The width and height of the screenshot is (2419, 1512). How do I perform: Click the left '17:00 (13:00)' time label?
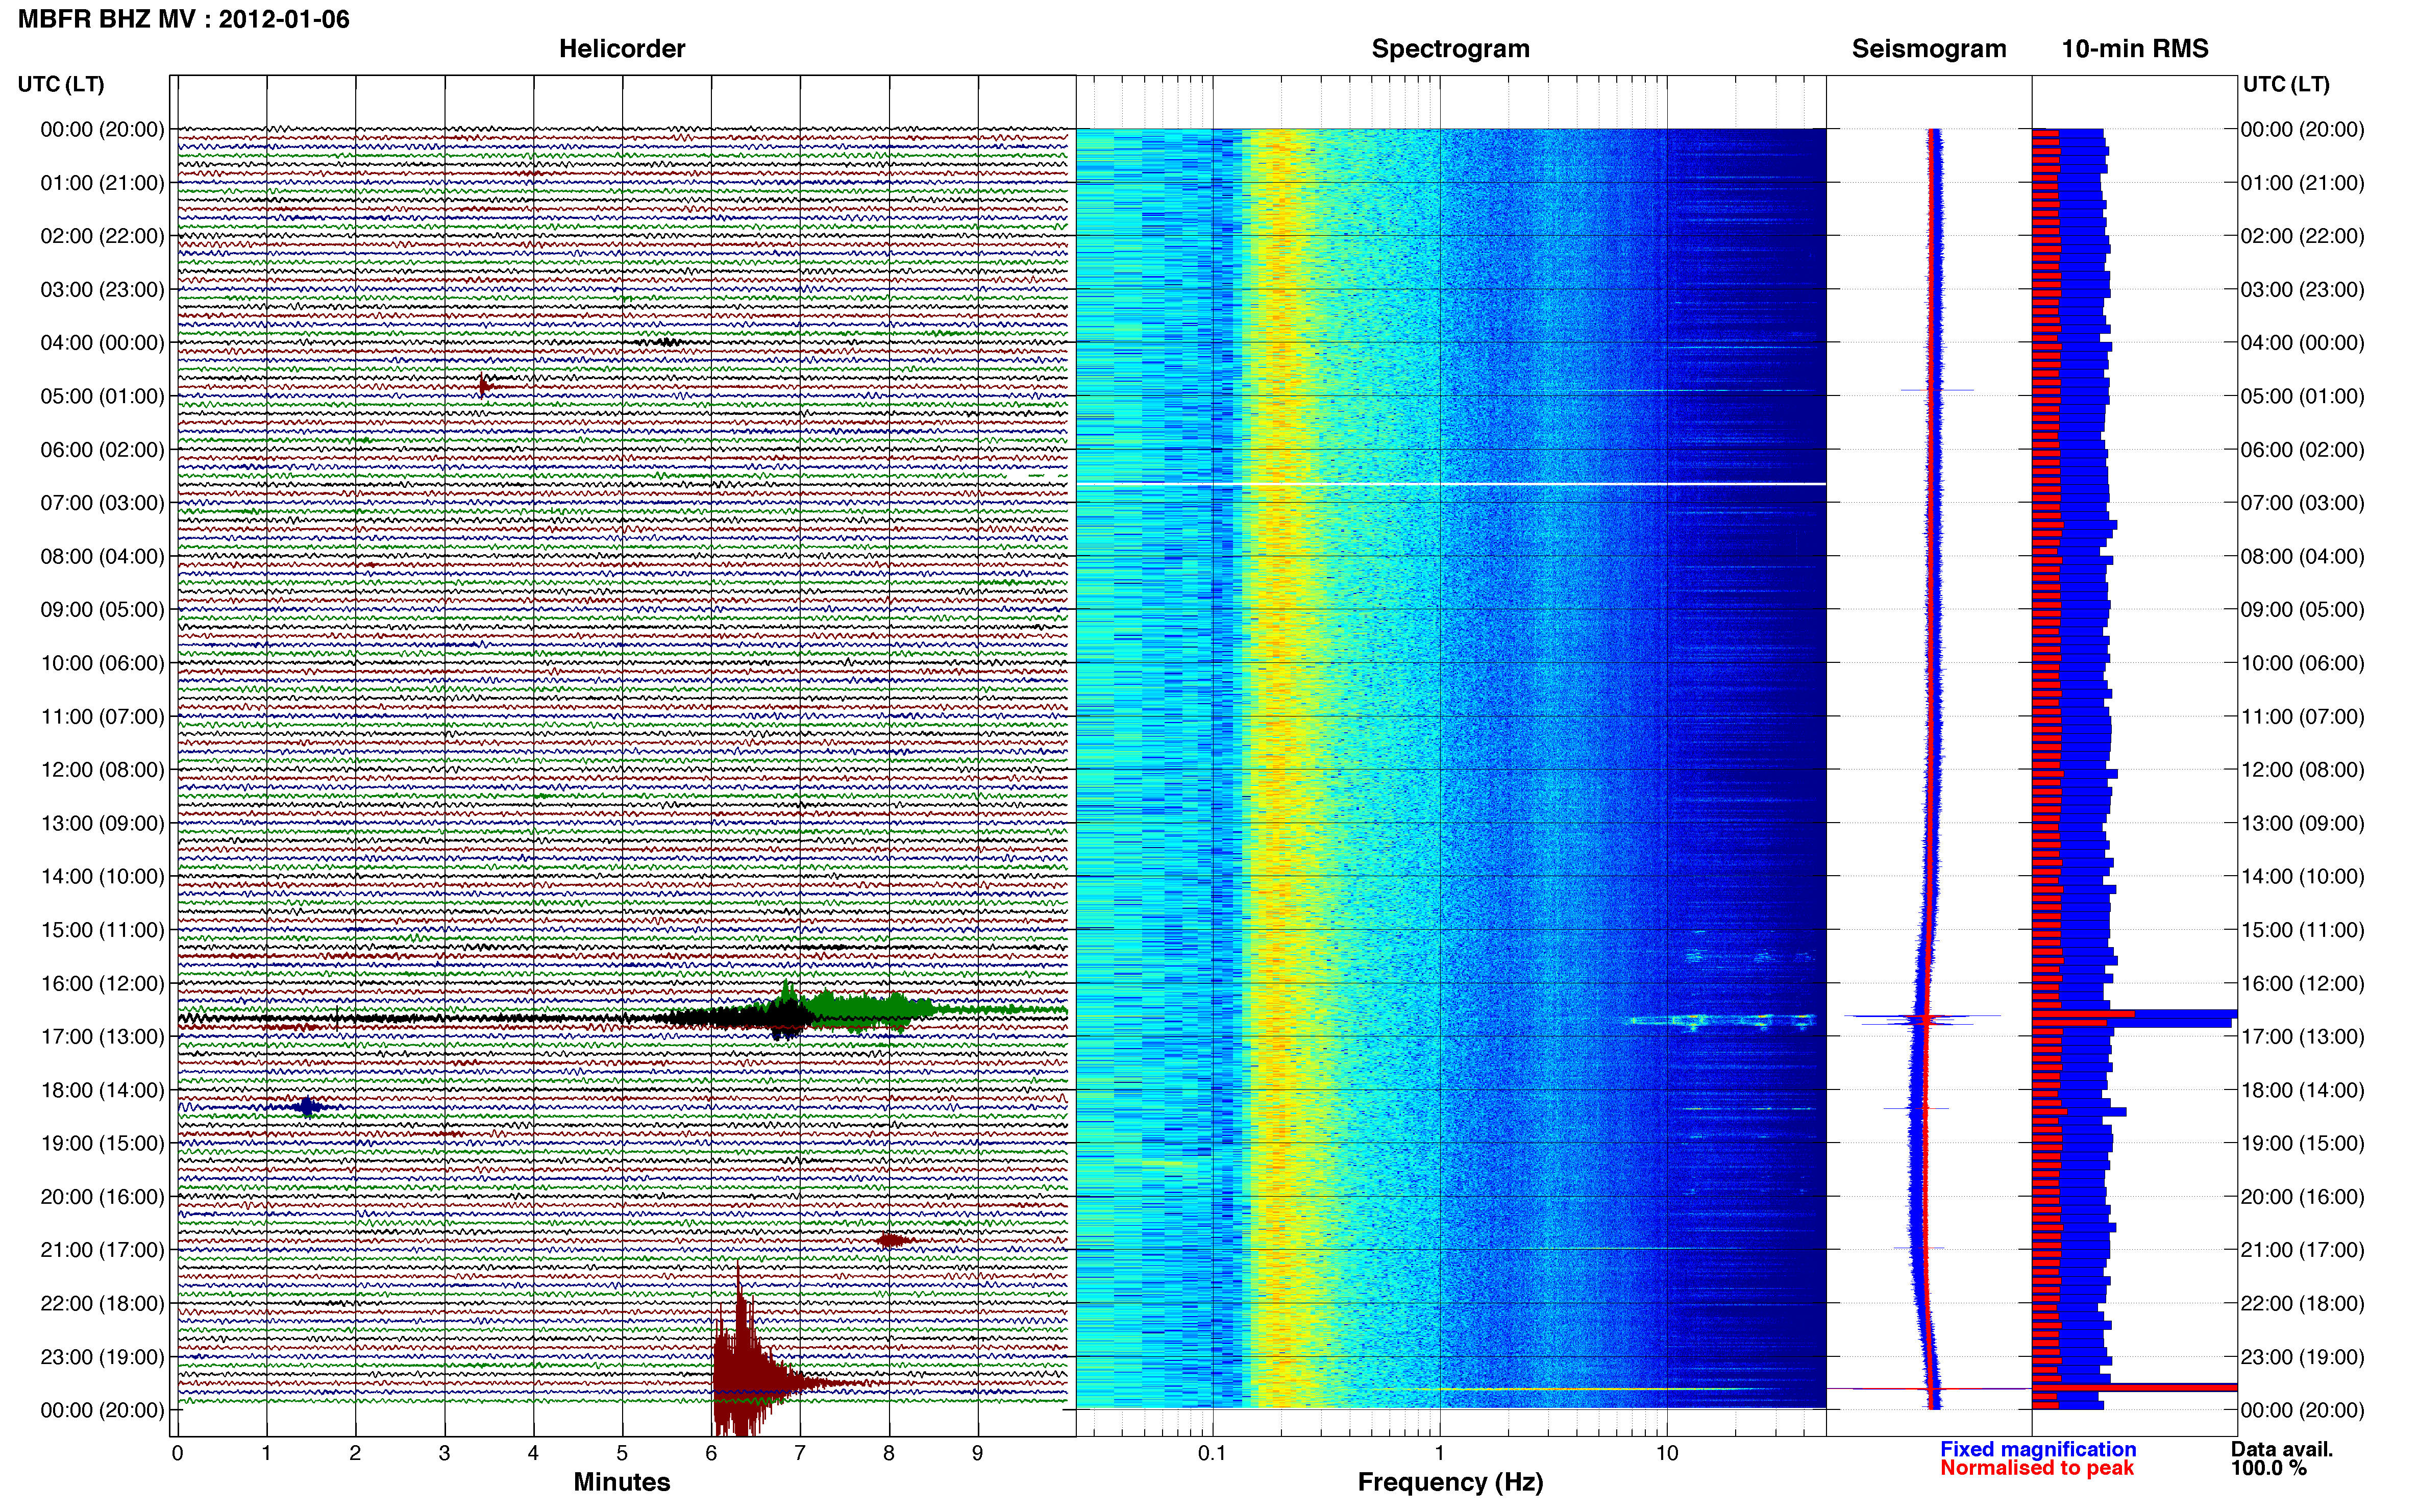[x=102, y=1037]
